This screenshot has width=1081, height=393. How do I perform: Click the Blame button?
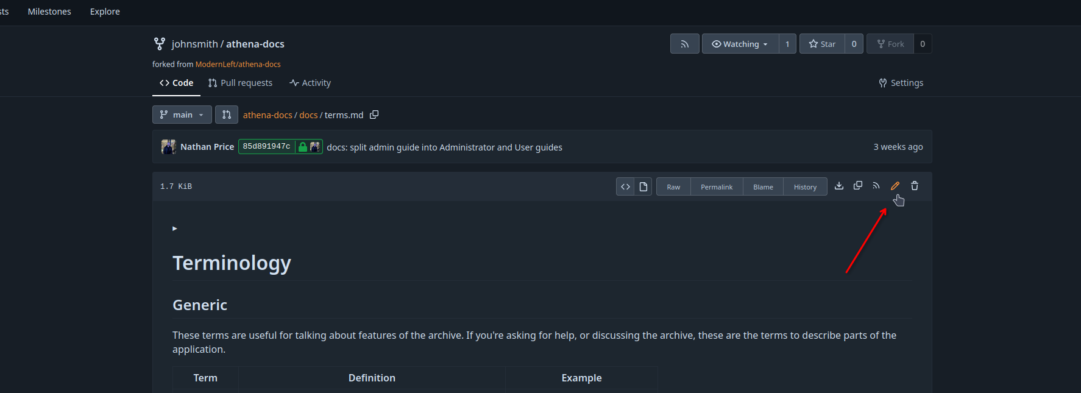tap(763, 186)
